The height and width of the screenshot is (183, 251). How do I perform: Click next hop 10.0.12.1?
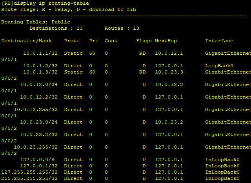coord(169,53)
